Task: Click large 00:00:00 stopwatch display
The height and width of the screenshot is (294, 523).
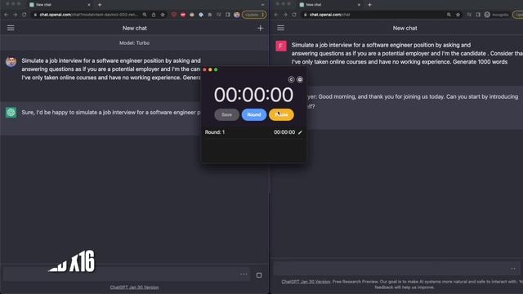Action: point(253,95)
